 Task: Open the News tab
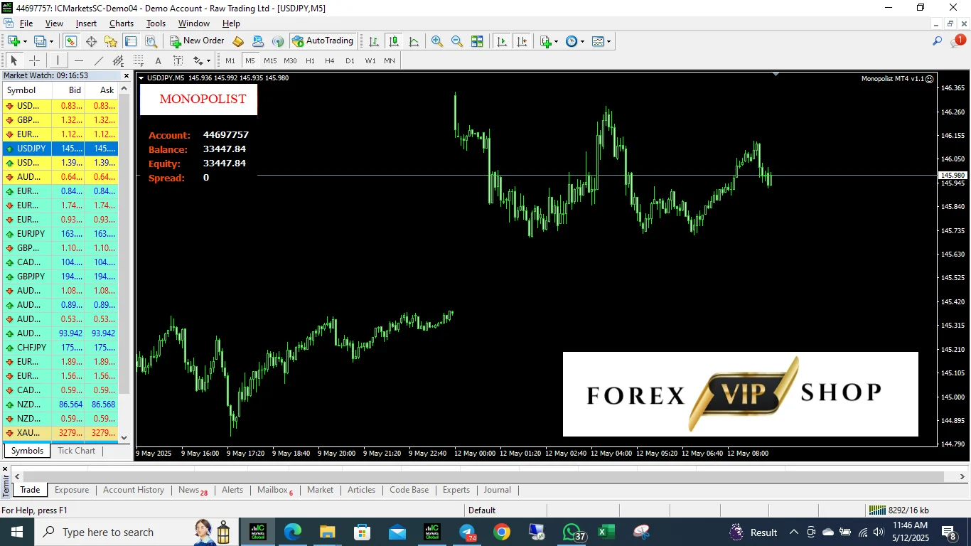[x=193, y=490]
